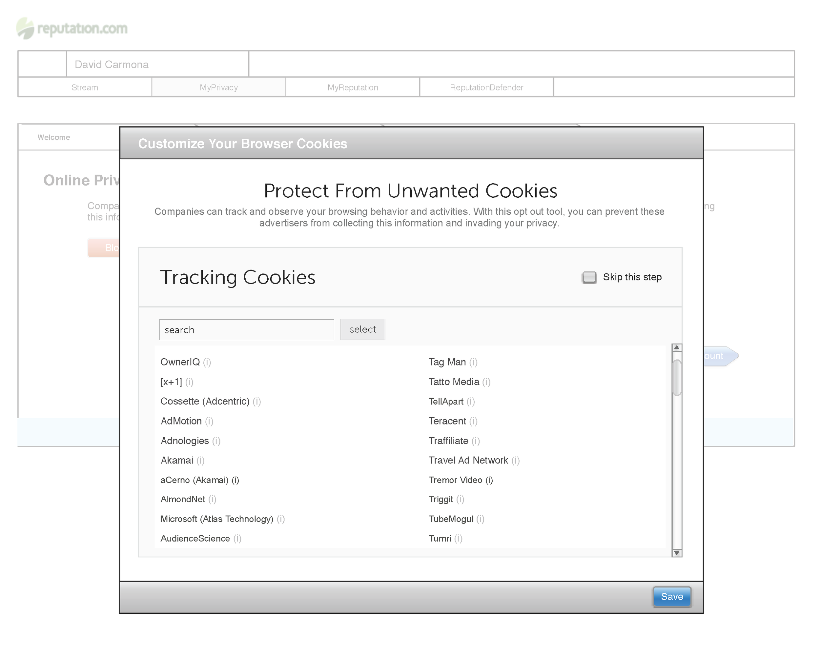Select the Cossette (Adcentric) entry
The image size is (820, 656).
[x=205, y=402]
